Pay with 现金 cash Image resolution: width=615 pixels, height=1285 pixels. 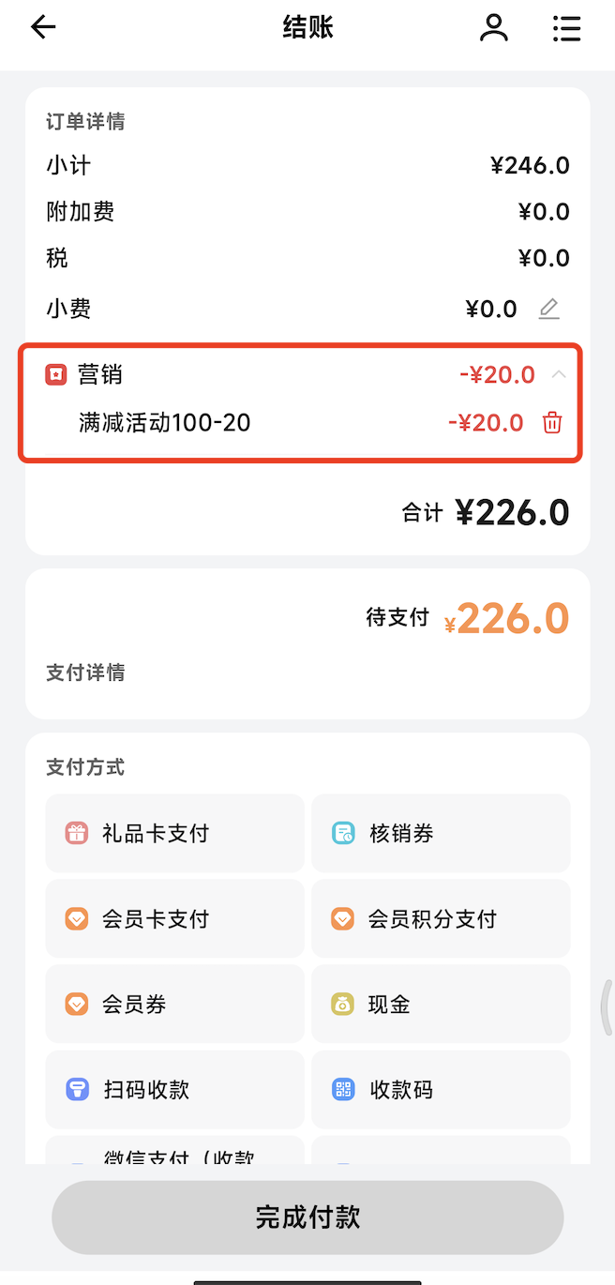441,1004
